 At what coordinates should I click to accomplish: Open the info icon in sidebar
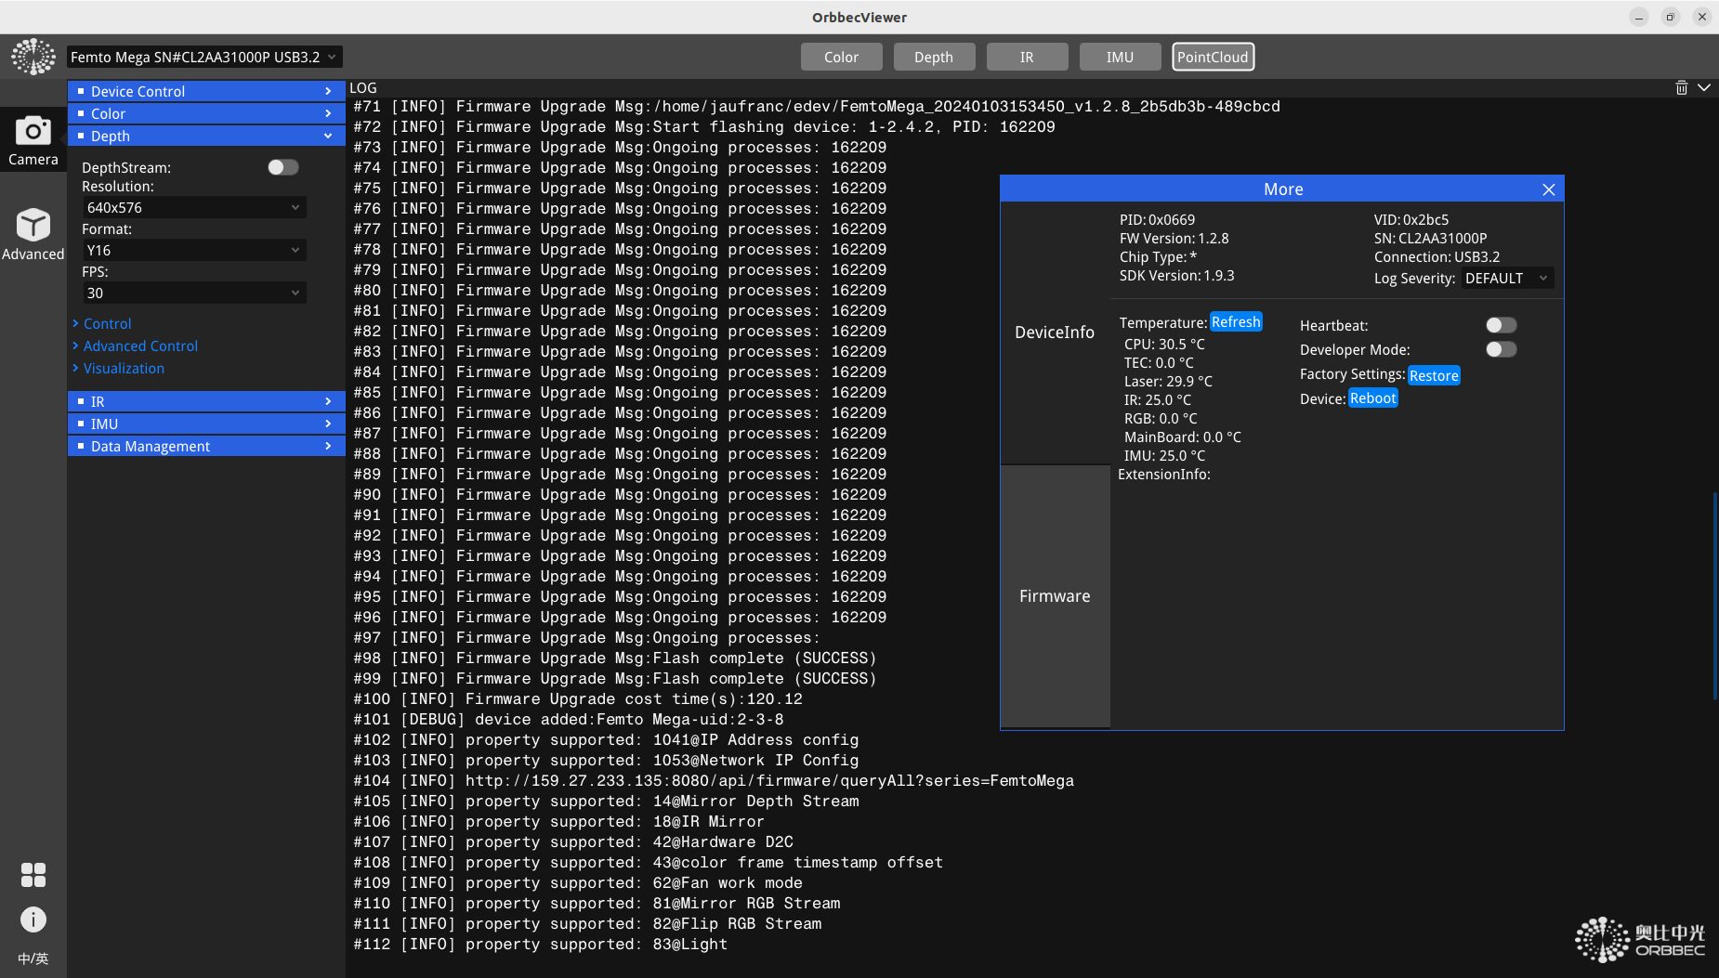33,919
